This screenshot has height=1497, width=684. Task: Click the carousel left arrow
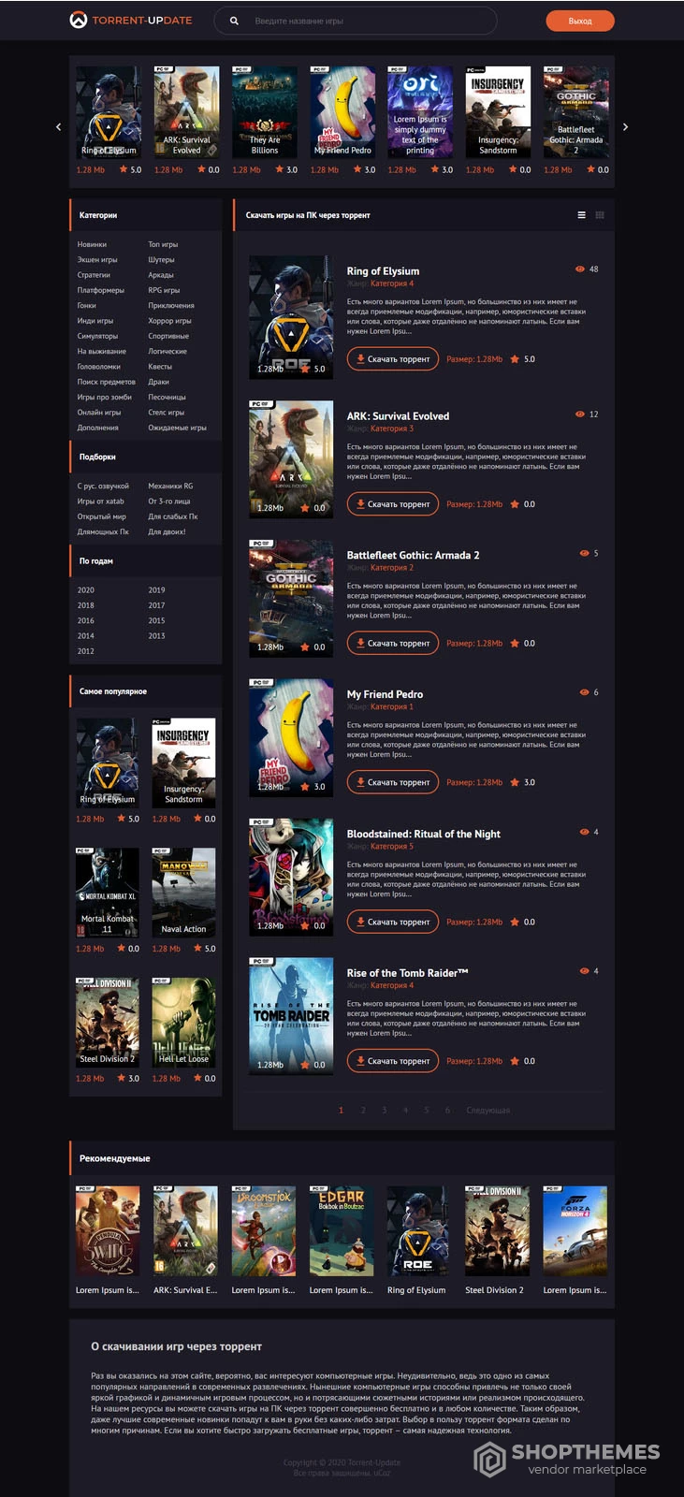tap(58, 126)
